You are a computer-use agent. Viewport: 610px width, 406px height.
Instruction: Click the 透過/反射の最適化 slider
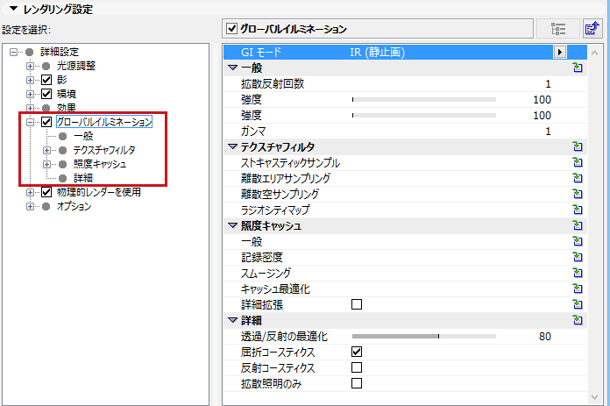coord(424,337)
